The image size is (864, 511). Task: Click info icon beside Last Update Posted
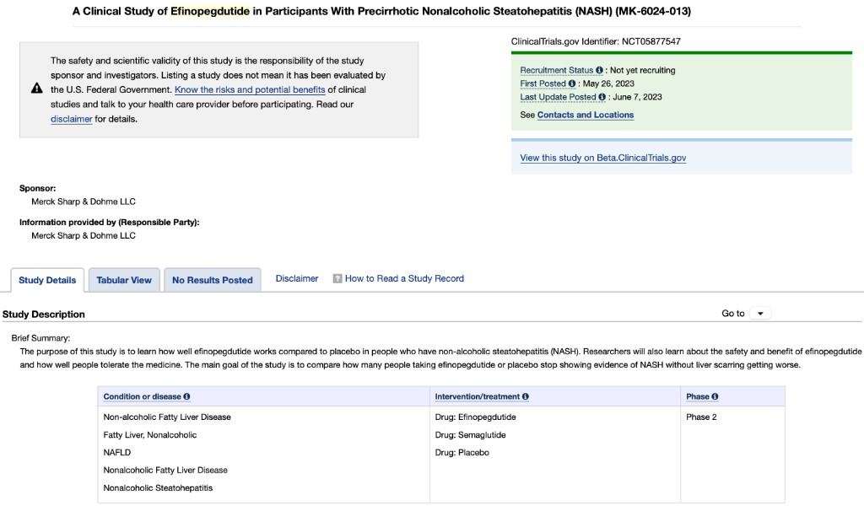click(x=602, y=97)
